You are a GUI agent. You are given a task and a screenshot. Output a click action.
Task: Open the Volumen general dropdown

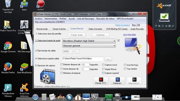tap(89, 46)
